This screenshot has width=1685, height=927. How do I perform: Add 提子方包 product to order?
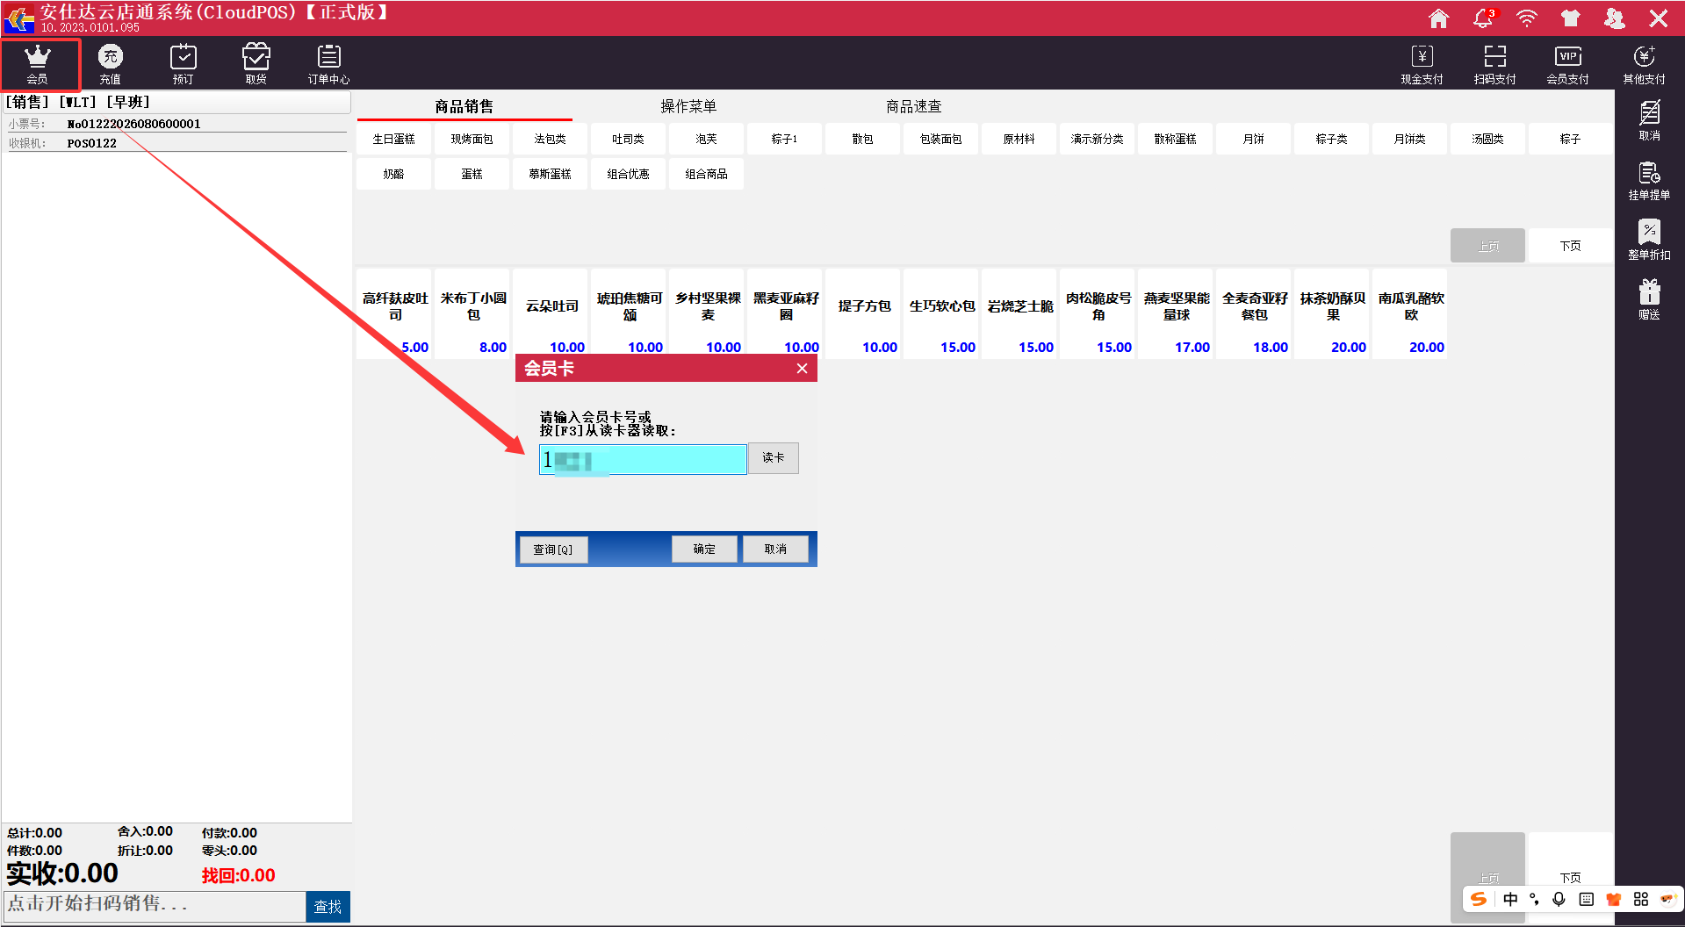click(x=863, y=314)
